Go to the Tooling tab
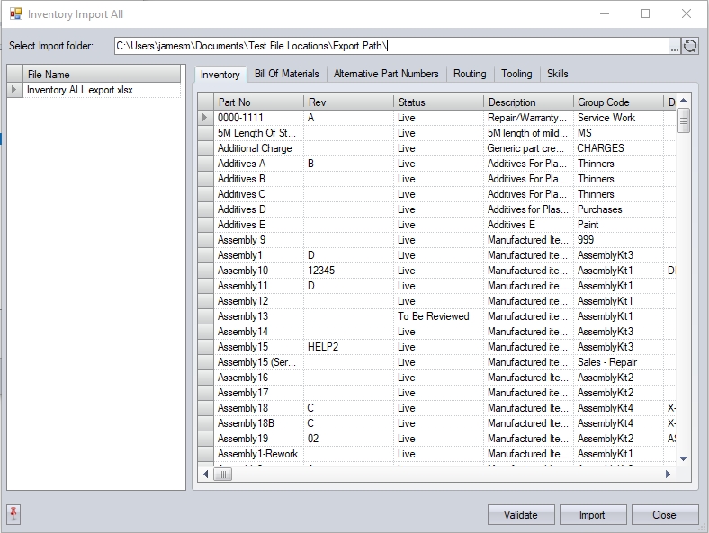The width and height of the screenshot is (709, 533). 516,74
